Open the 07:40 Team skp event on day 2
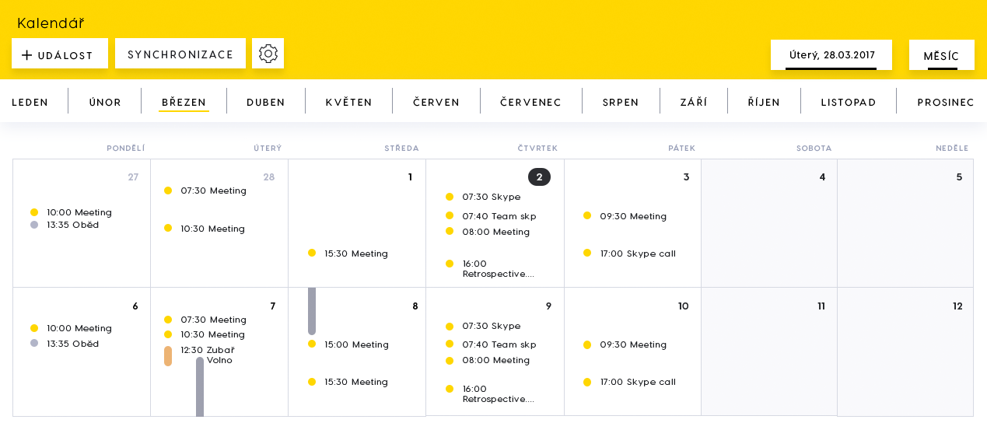Screen dimensions: 987x430 pos(499,216)
